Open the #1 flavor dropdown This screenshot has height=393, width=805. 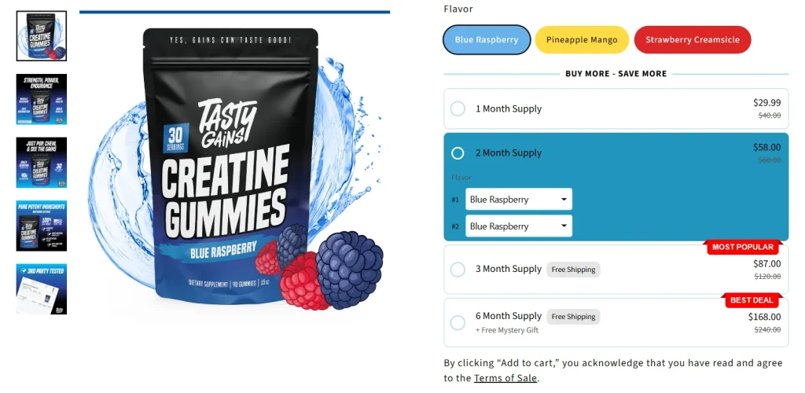coord(519,199)
